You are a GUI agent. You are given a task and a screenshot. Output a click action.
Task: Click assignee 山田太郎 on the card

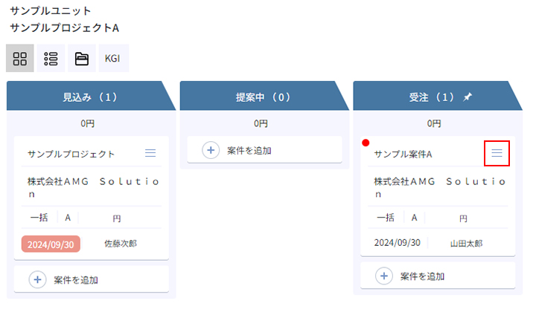(x=467, y=244)
